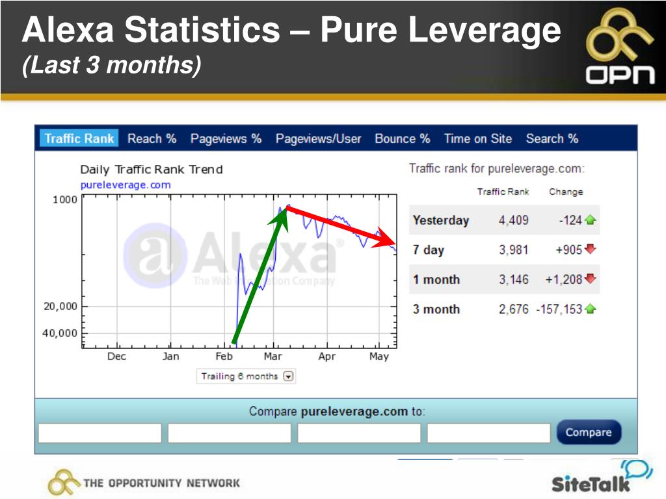The width and height of the screenshot is (666, 499).
Task: Click the 20,000 y-axis label
Action: [x=60, y=307]
